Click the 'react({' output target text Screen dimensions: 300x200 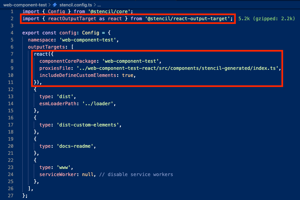[43, 54]
